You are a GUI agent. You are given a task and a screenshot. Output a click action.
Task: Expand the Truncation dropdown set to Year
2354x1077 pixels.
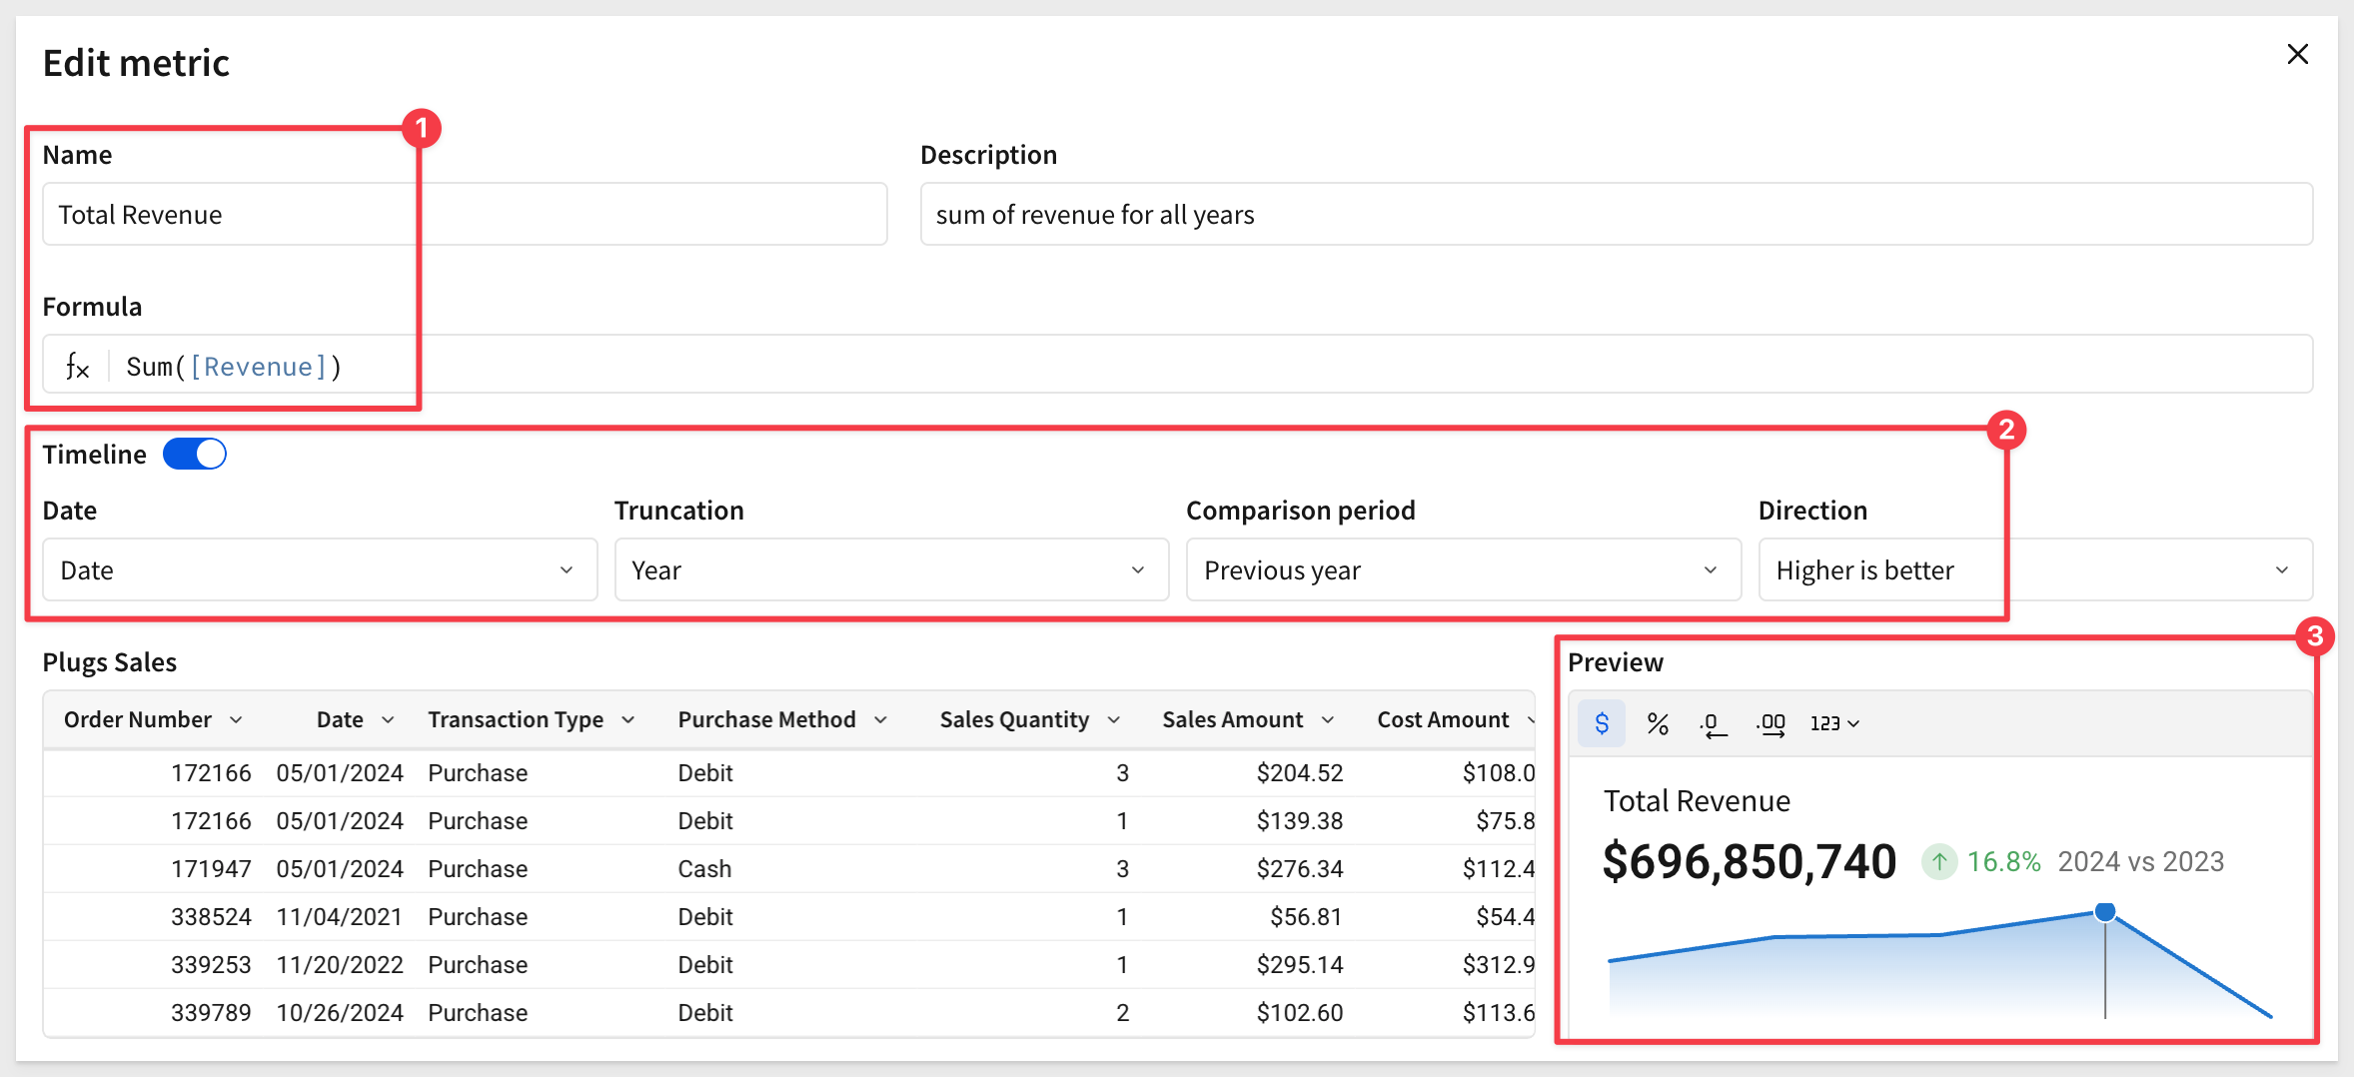pyautogui.click(x=890, y=570)
